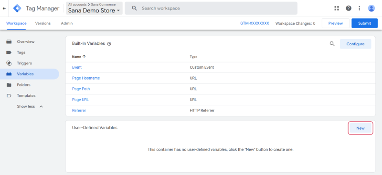Open the help question mark icon

click(349, 8)
